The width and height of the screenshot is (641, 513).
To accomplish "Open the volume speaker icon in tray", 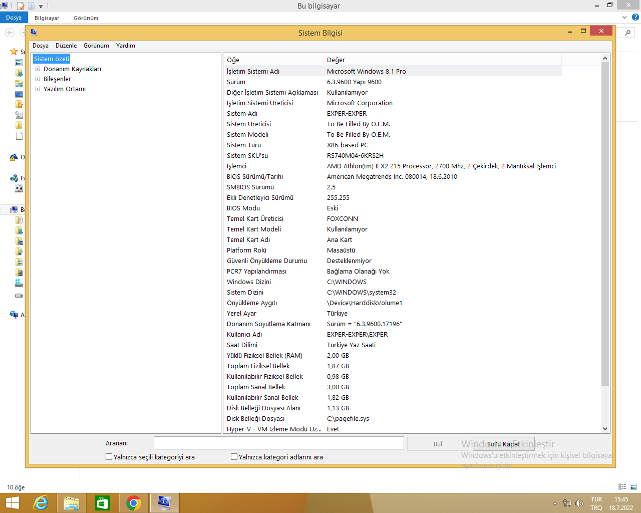I will [x=579, y=503].
